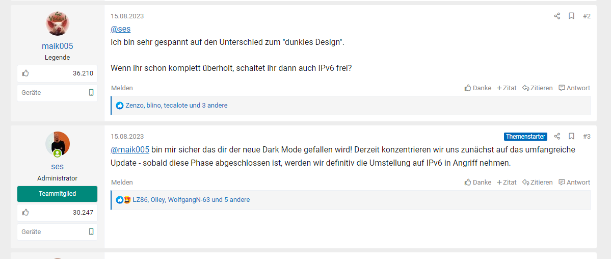Open maik005's username profile link
Viewport: 611px width, 259px height.
(58, 46)
